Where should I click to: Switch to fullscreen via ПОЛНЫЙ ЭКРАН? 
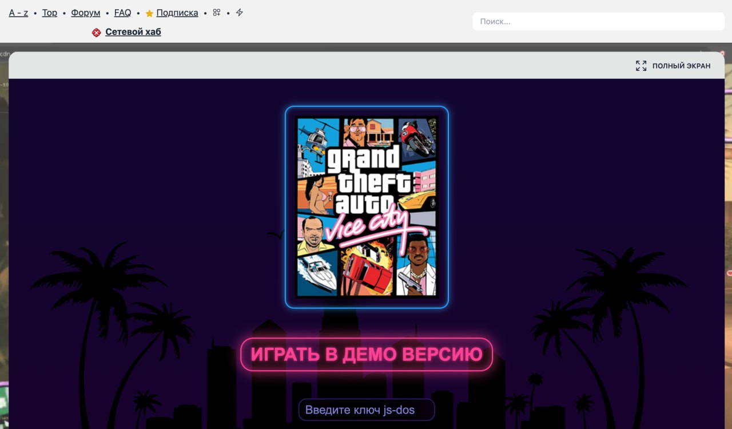coord(682,65)
